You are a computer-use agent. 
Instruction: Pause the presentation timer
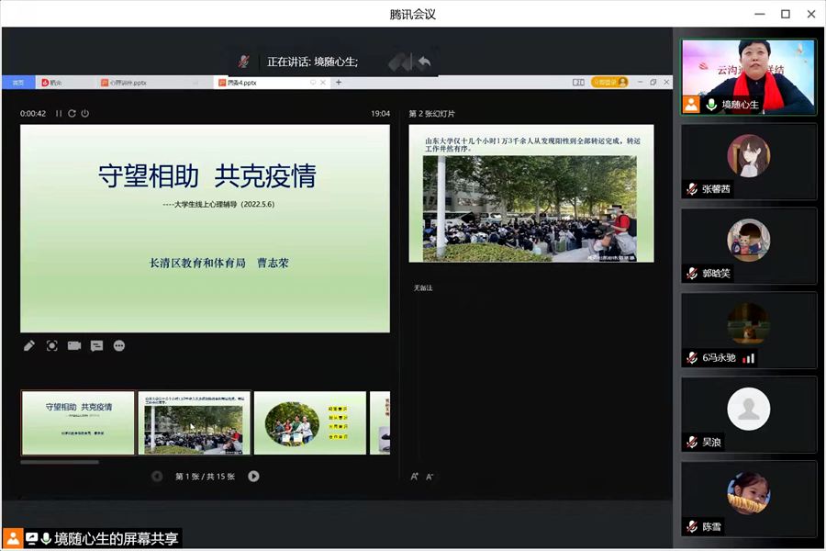[59, 114]
